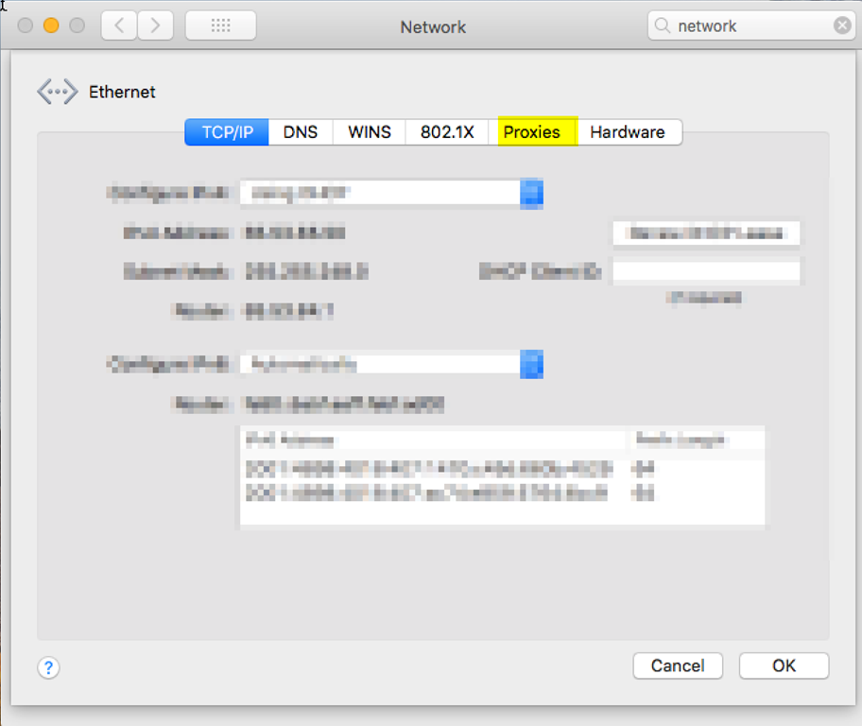Open the help question mark button
Image resolution: width=862 pixels, height=726 pixels.
tap(48, 667)
